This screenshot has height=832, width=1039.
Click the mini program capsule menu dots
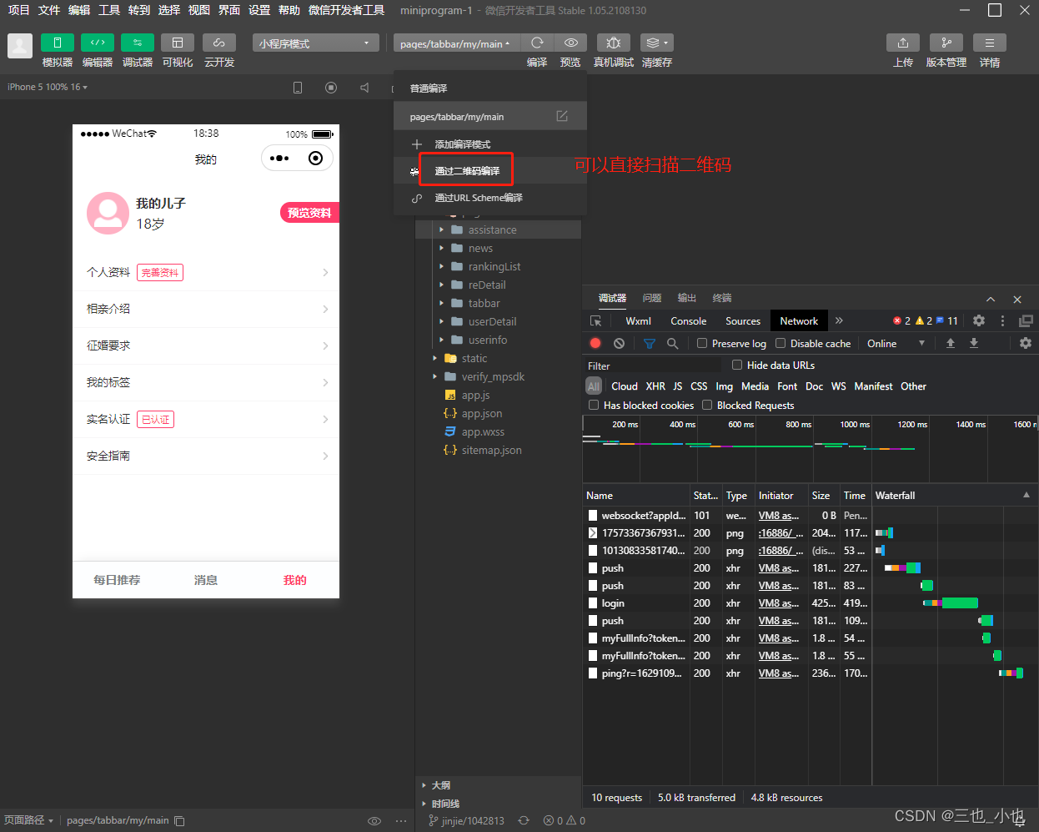coord(279,158)
